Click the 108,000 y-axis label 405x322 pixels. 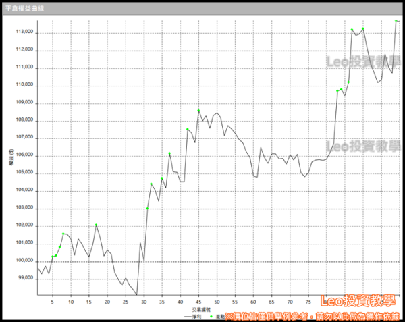coord(25,120)
